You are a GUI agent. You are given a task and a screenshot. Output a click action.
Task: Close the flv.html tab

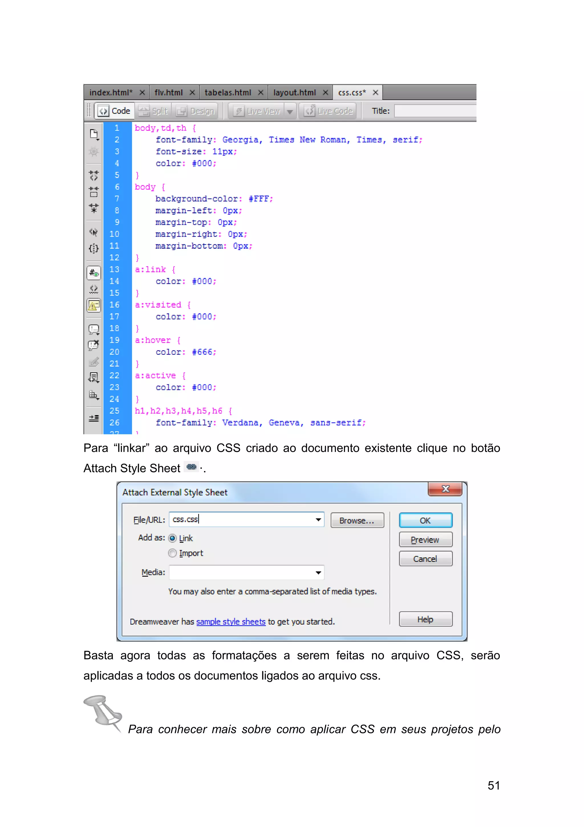coord(192,92)
